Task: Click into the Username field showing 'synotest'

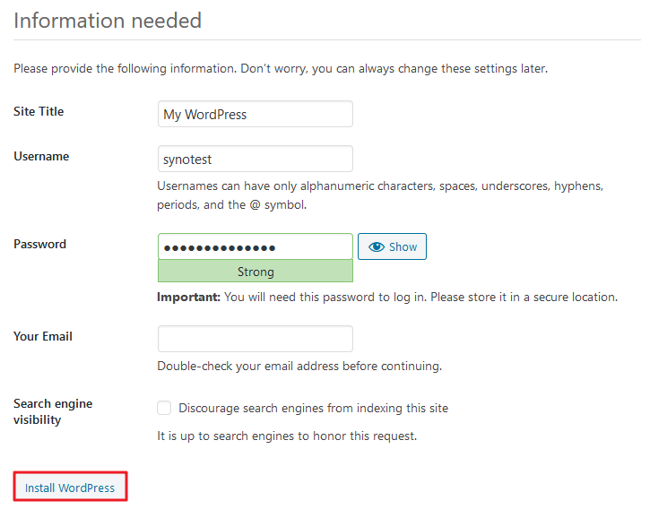Action: pos(255,160)
